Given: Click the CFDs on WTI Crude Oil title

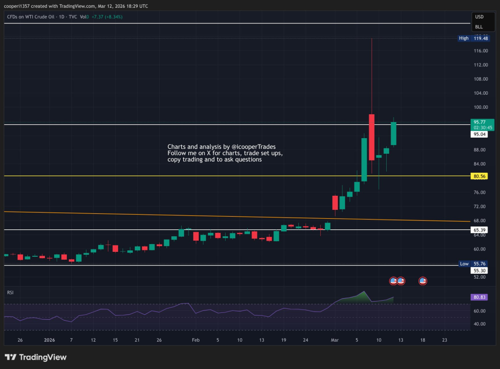Looking at the screenshot, I should point(29,17).
